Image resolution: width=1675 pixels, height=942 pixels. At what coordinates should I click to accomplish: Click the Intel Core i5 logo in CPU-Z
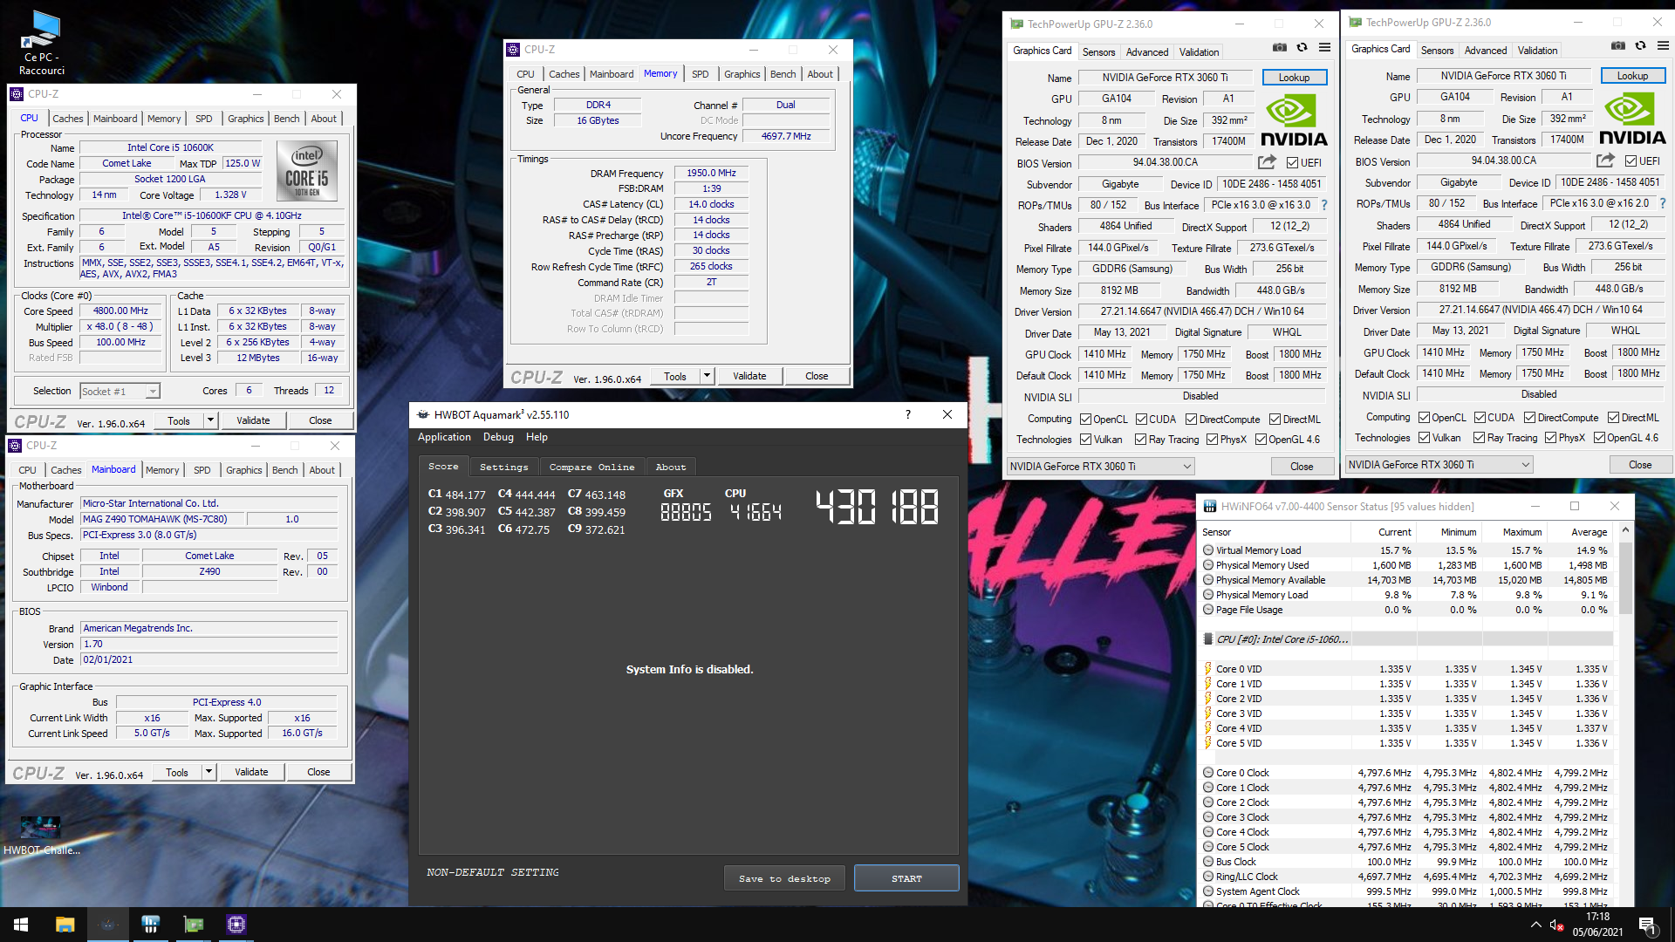pyautogui.click(x=306, y=171)
